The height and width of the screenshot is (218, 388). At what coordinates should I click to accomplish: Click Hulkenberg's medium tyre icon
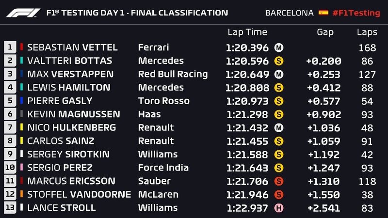point(279,128)
